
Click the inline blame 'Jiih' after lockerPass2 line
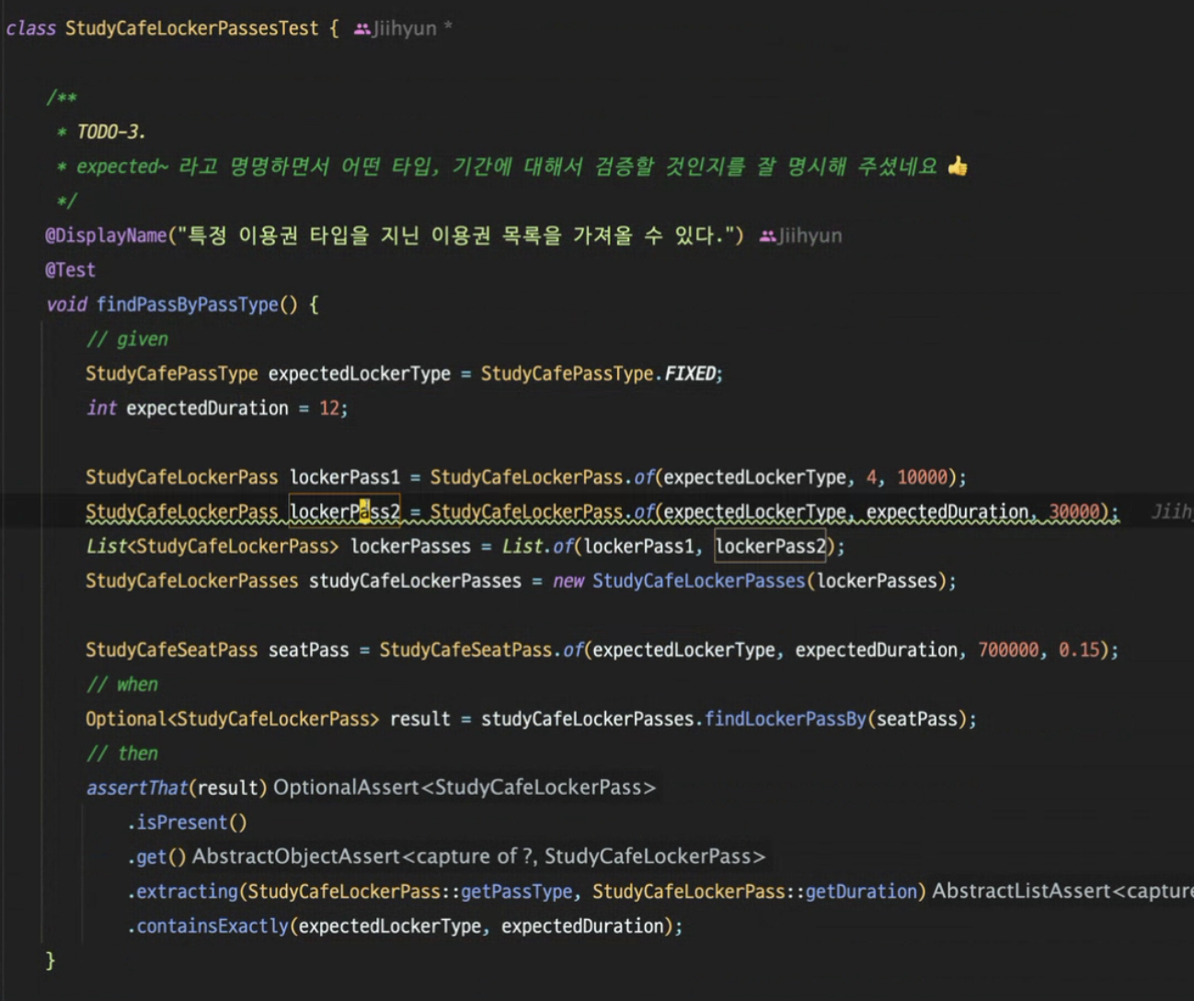tap(1172, 512)
